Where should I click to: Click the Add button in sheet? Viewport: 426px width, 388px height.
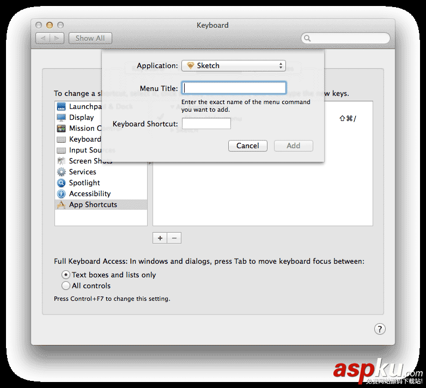tap(294, 145)
